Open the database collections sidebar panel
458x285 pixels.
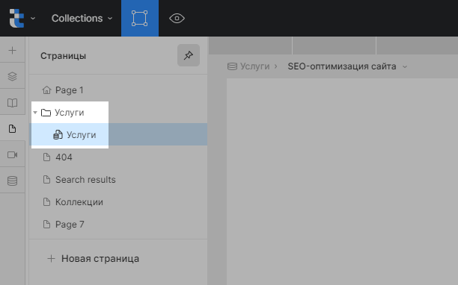12,181
